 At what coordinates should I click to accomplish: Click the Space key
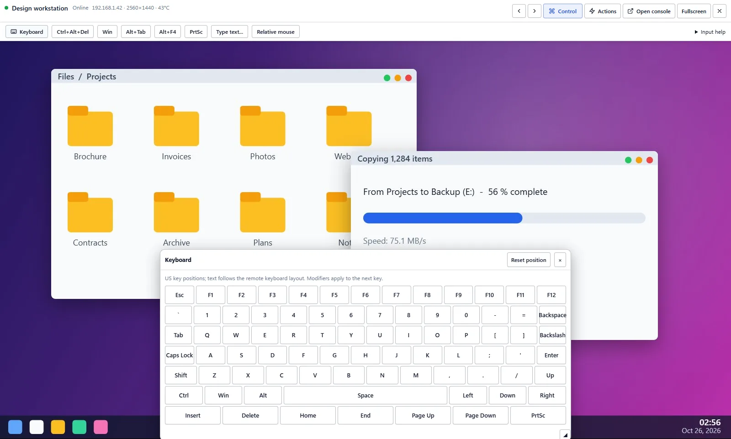(365, 395)
